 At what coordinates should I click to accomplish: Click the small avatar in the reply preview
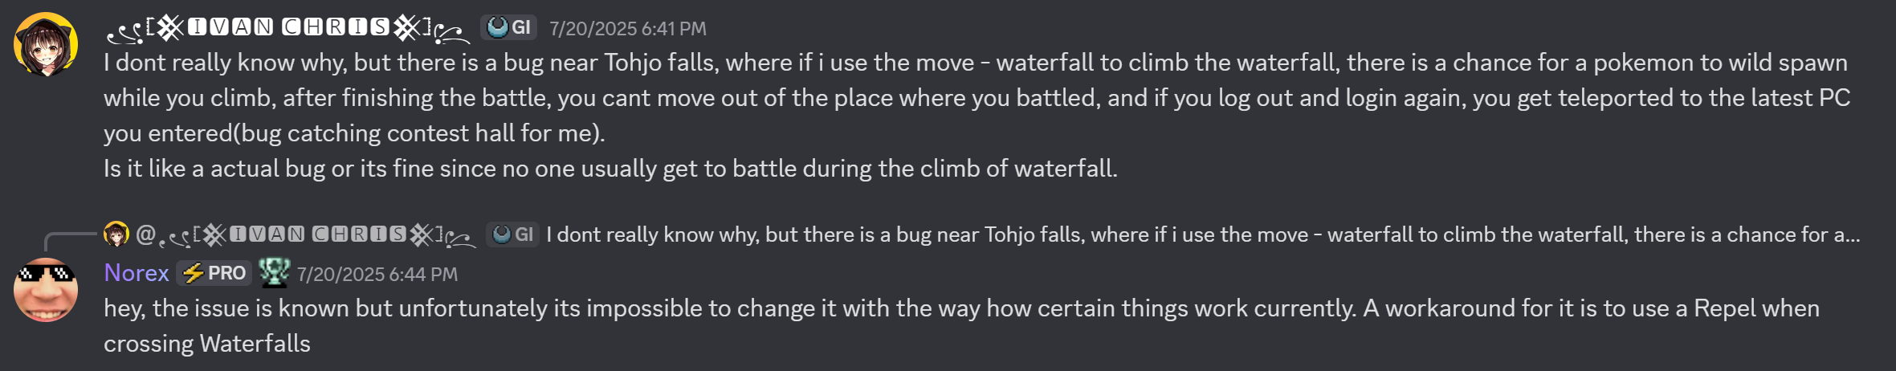pos(116,234)
